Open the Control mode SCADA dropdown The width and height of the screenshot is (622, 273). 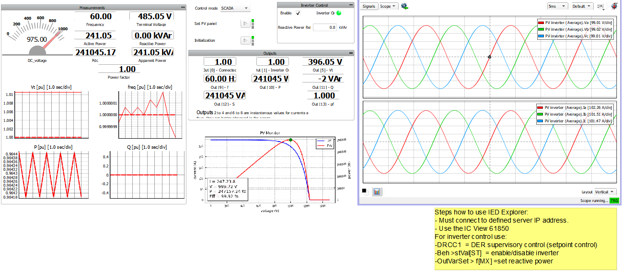tap(235, 8)
